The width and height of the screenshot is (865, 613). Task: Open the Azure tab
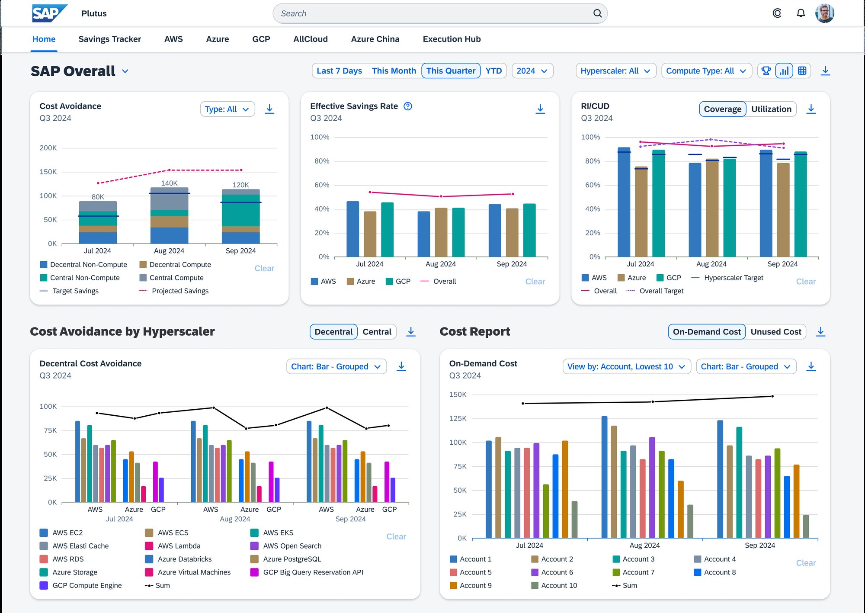point(218,39)
